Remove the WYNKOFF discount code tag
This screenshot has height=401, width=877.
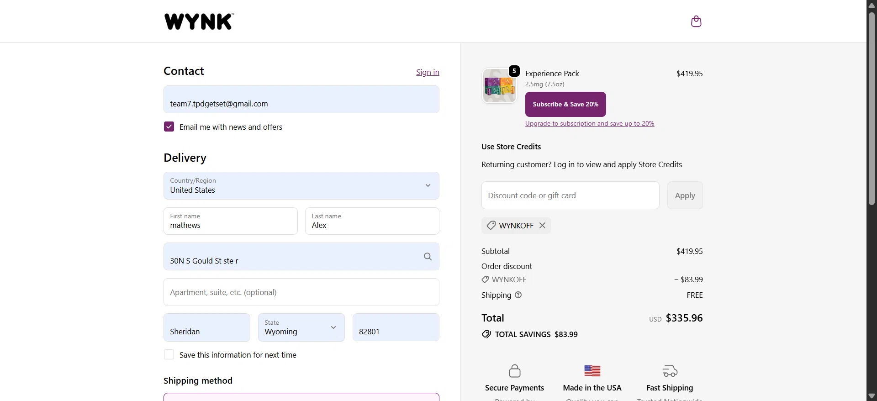pos(542,225)
